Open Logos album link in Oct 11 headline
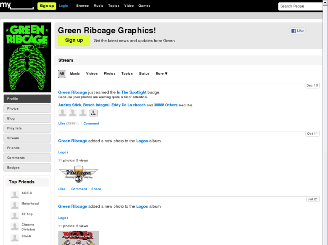This screenshot has height=245, width=328. [x=142, y=141]
